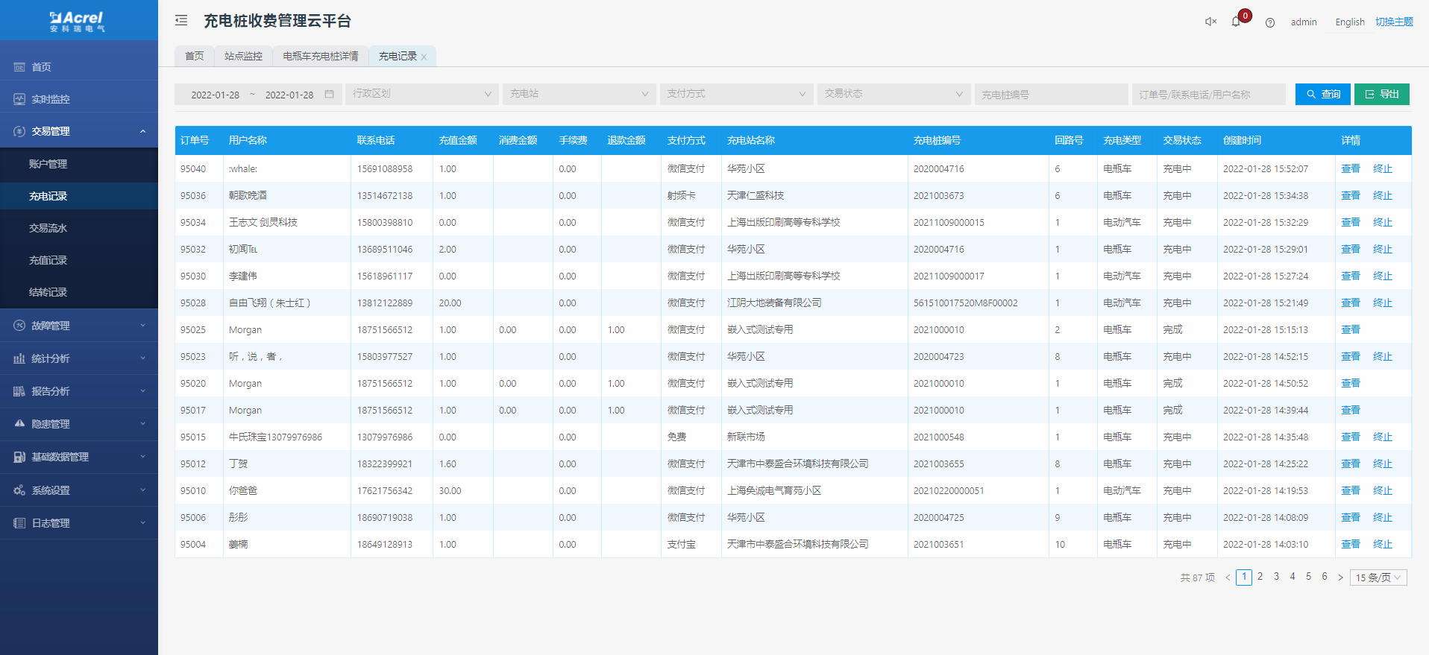This screenshot has height=655, width=1429.
Task: Terminate charging for order 95004
Action: pos(1383,545)
